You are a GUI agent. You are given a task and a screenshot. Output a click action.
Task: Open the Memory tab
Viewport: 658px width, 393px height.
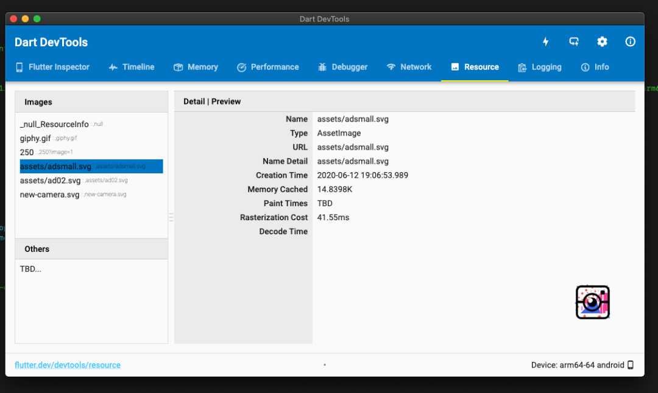coord(196,67)
